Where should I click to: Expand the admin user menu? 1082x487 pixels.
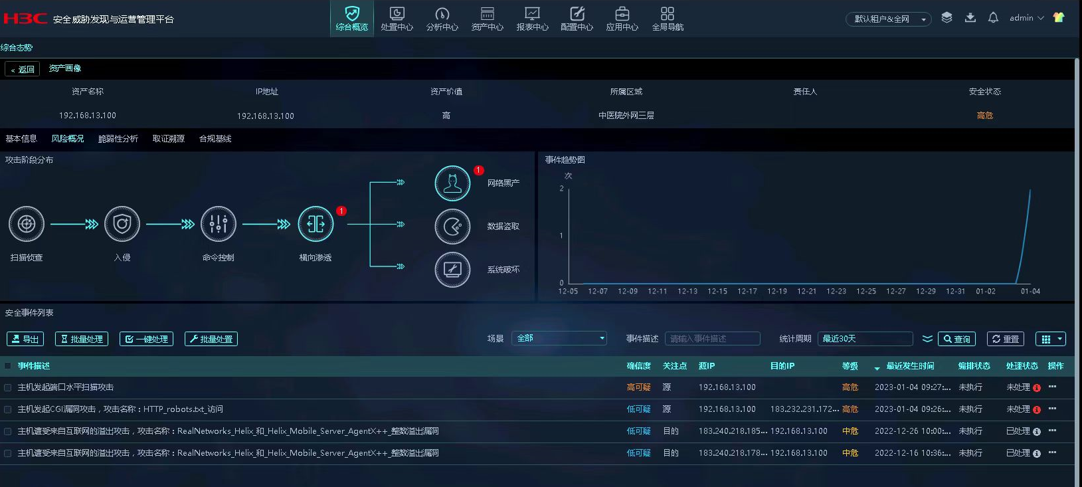coord(1027,18)
